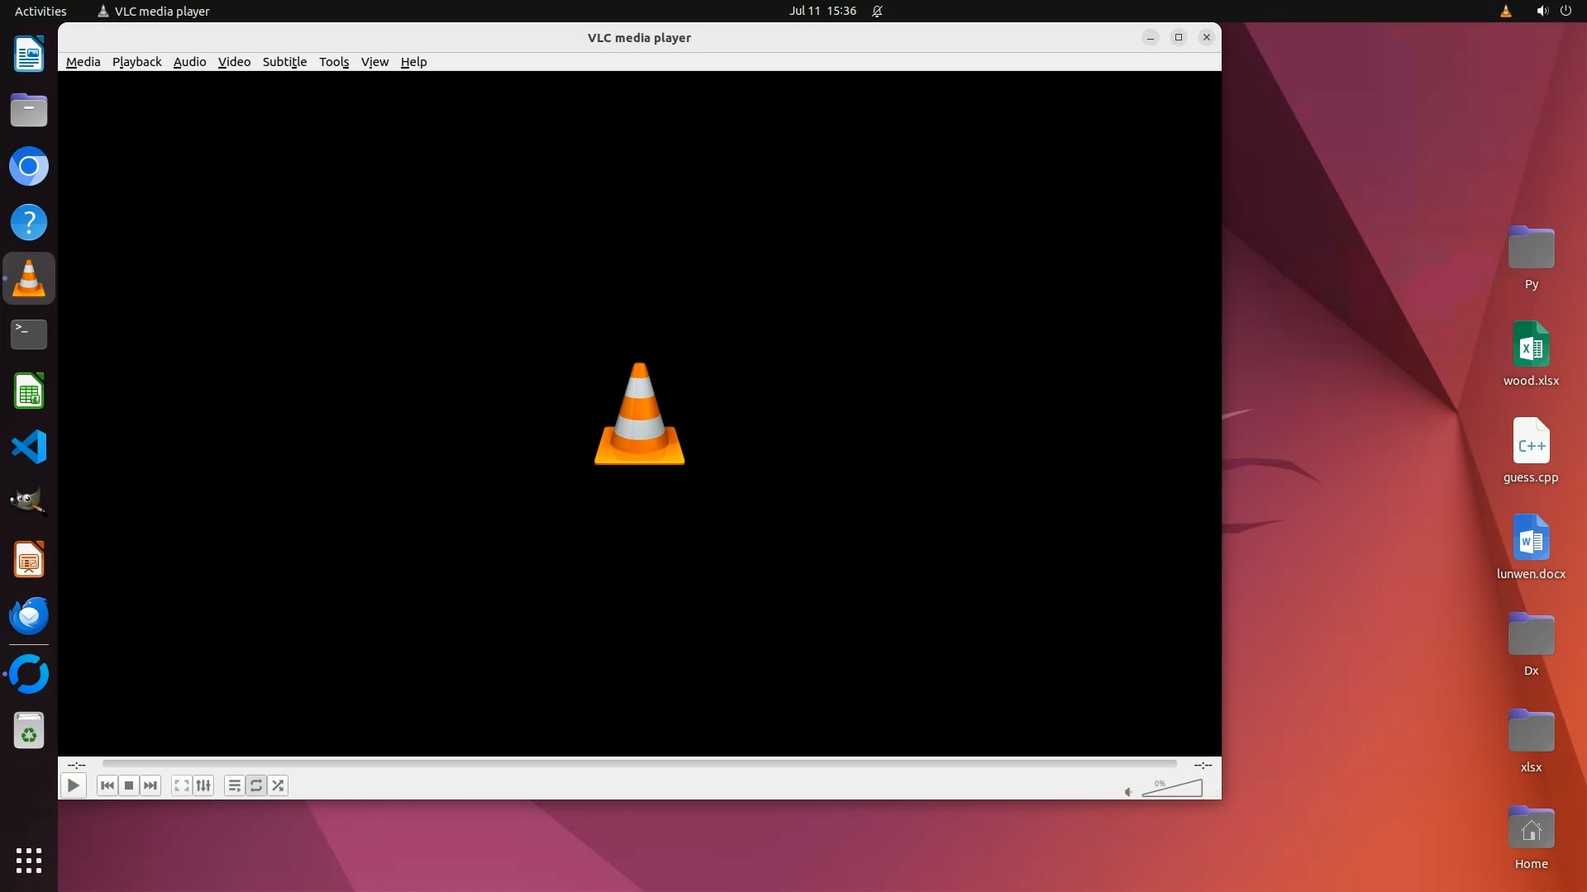
Task: Stop playback with the stop button
Action: point(129,785)
